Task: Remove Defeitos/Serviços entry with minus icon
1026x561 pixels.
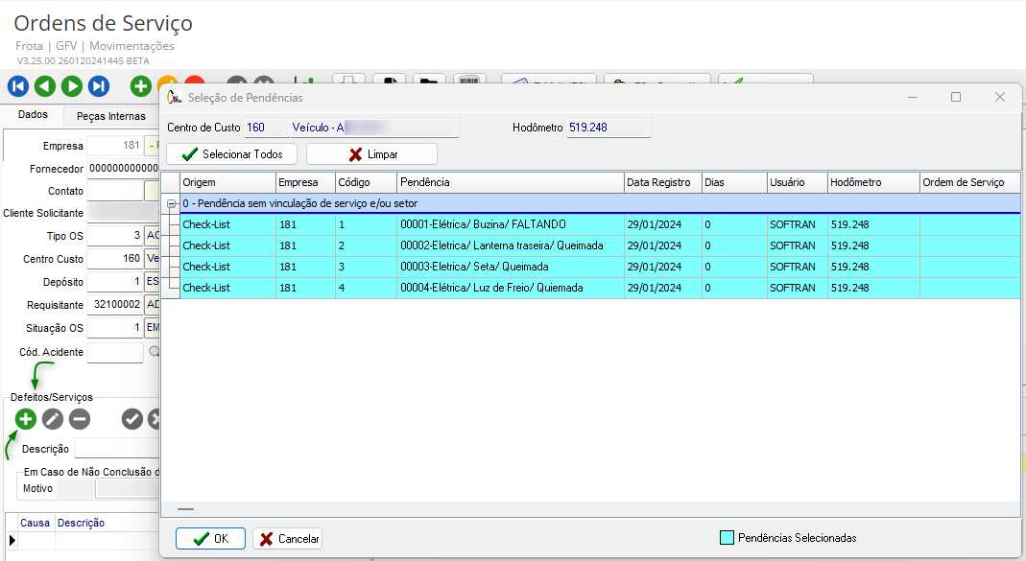Action: pyautogui.click(x=79, y=419)
